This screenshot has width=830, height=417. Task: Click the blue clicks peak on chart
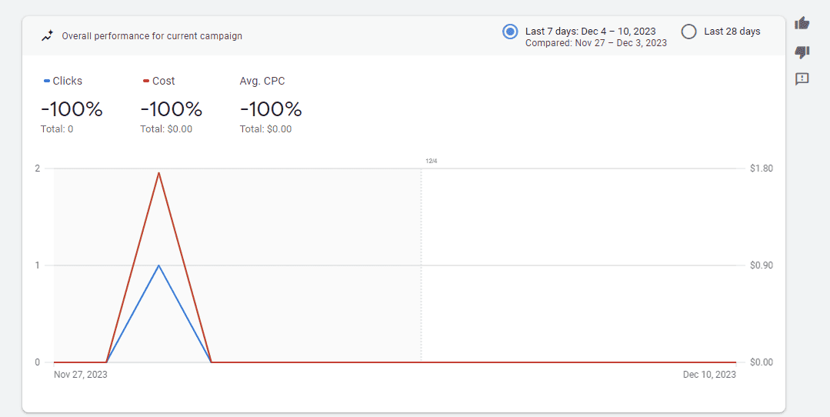coord(158,265)
